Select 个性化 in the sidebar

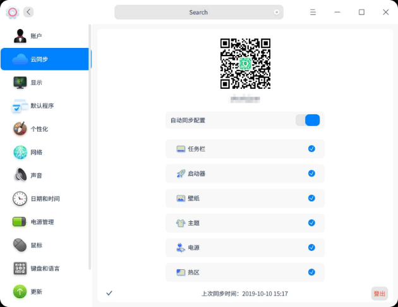pyautogui.click(x=45, y=129)
